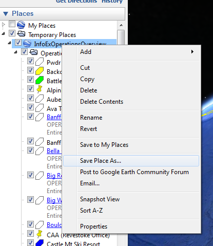Screen dimensions: 213x246
Task: Click the Temporary Places folder icon
Action: coord(21,34)
